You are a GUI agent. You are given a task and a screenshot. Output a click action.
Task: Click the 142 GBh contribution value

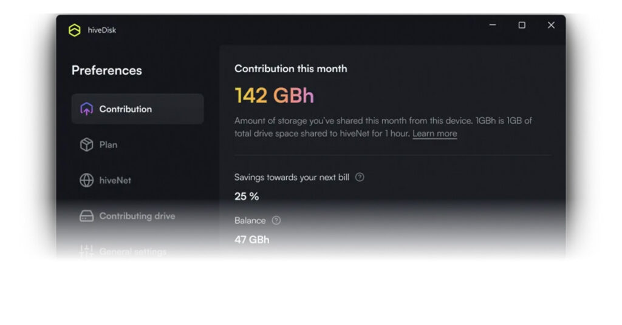click(x=274, y=96)
